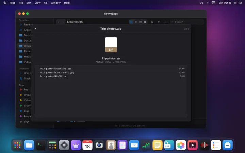Click the 56 KB size value
Viewport: 245px width, 153px height.
[181, 69]
